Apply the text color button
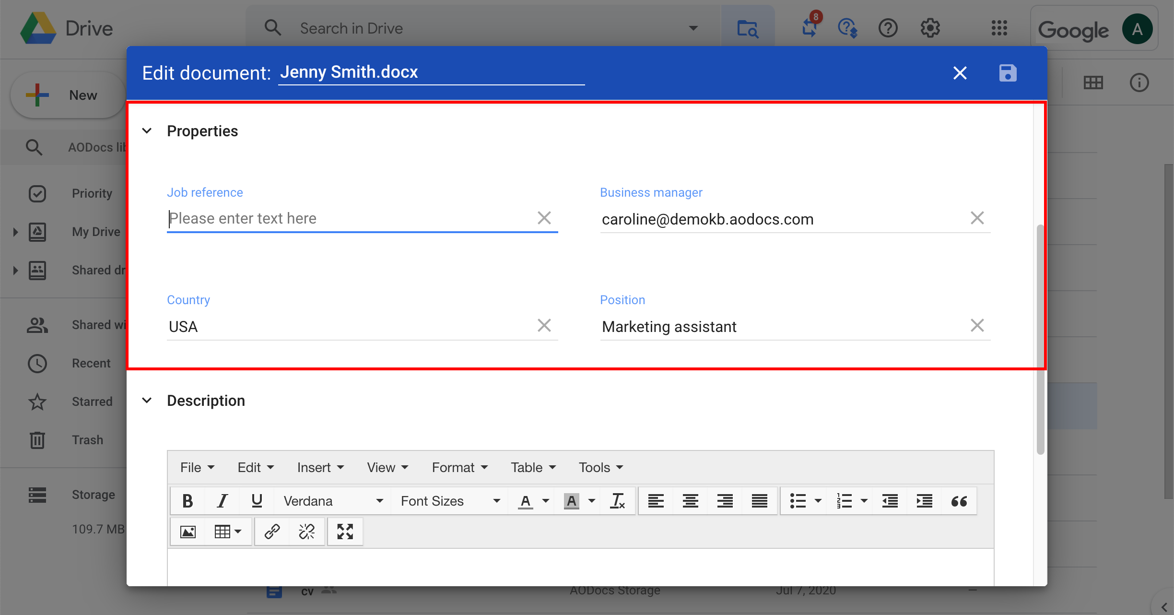1174x615 pixels. click(x=525, y=501)
